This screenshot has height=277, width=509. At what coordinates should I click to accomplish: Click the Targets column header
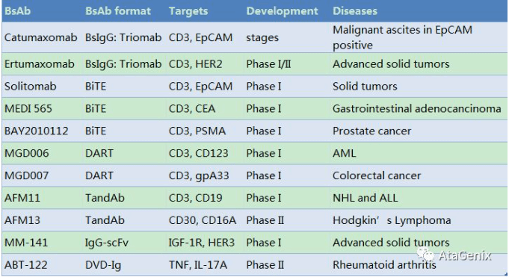point(188,11)
